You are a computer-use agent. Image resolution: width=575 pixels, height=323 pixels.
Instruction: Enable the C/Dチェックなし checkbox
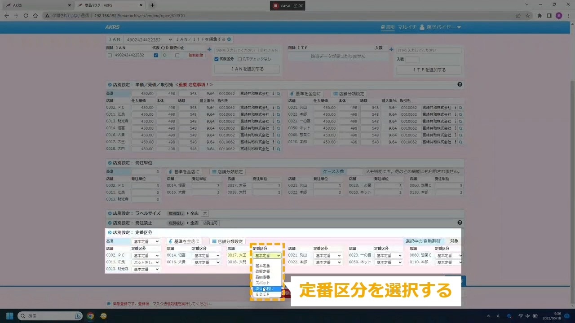[240, 59]
